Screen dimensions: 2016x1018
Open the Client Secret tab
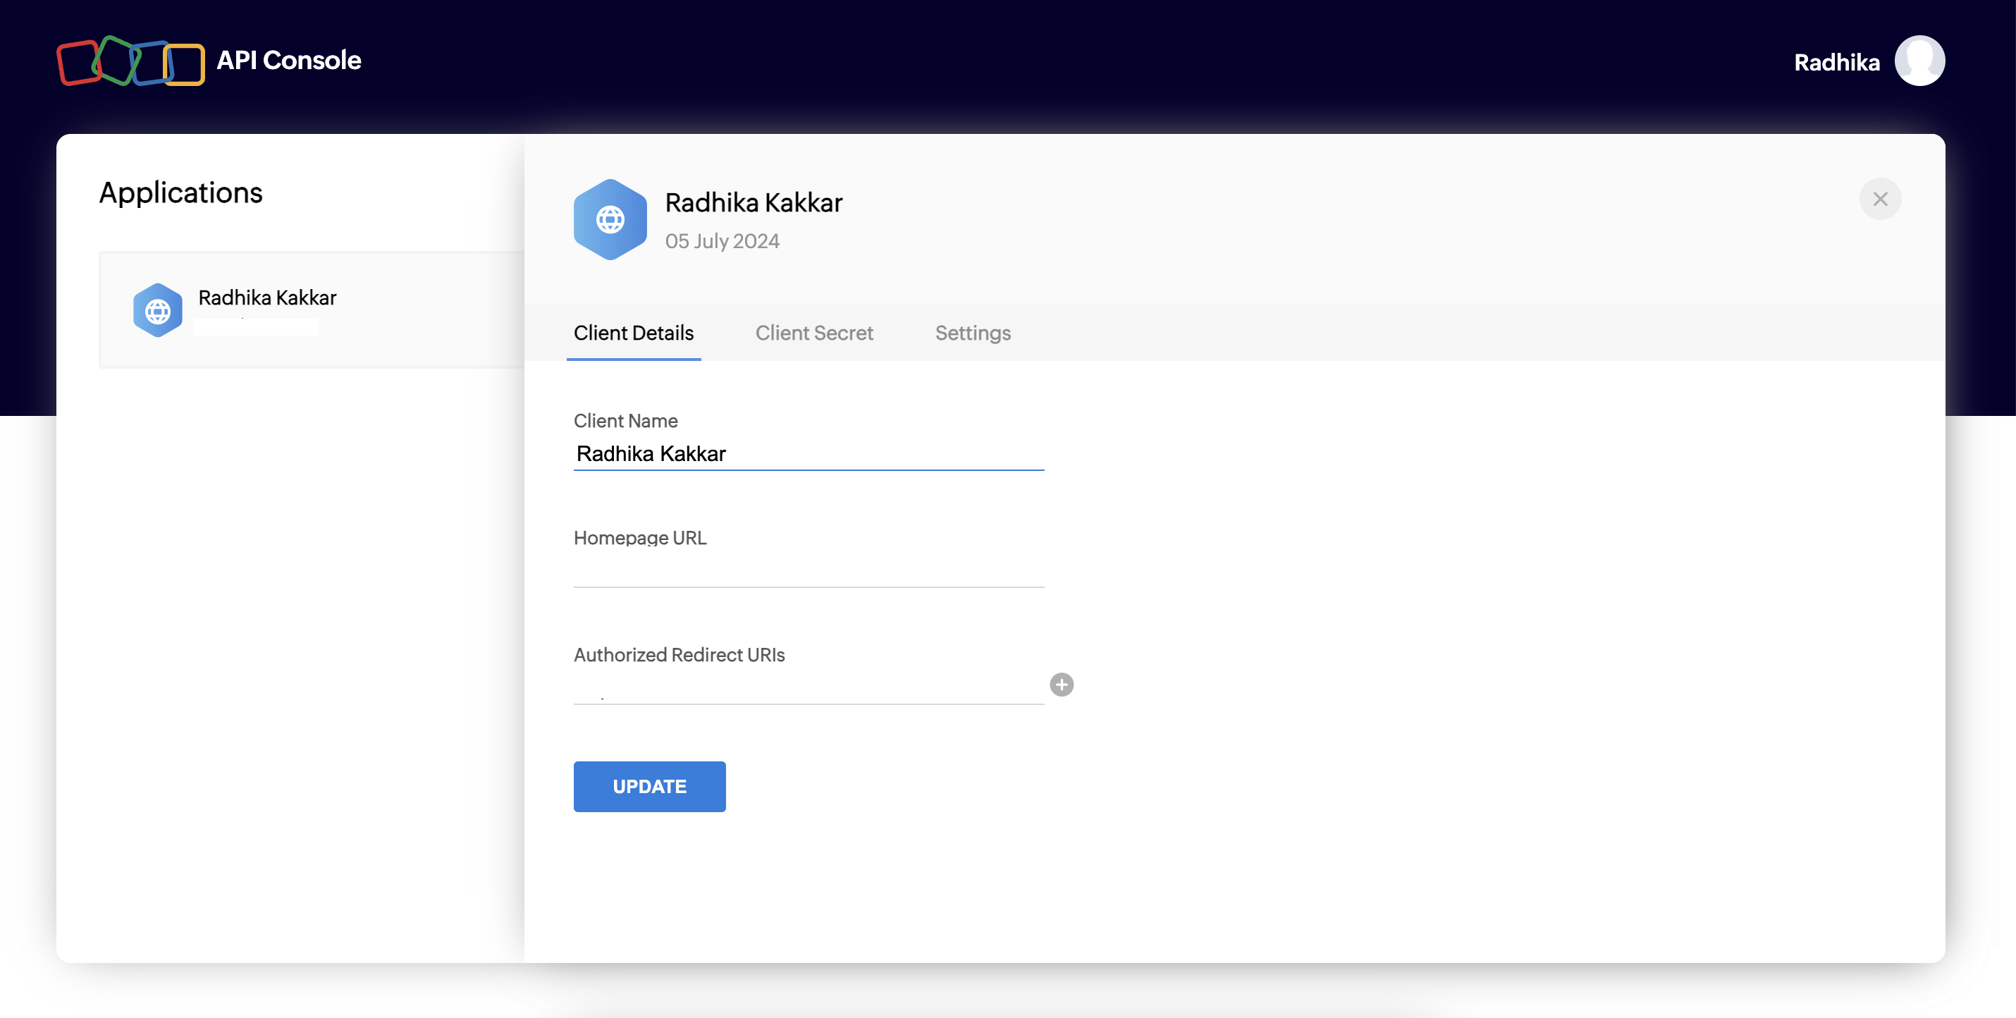[814, 333]
